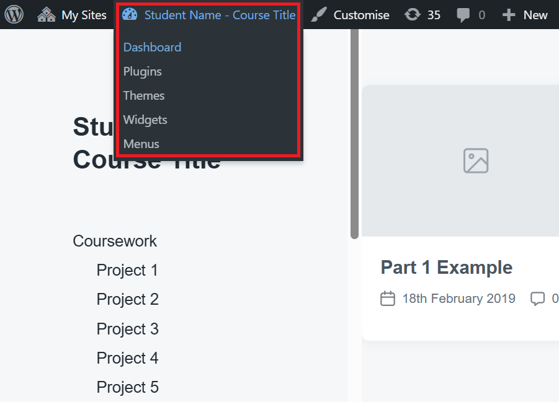Click the sidebar vertical scrollbar thumb

coord(354,134)
